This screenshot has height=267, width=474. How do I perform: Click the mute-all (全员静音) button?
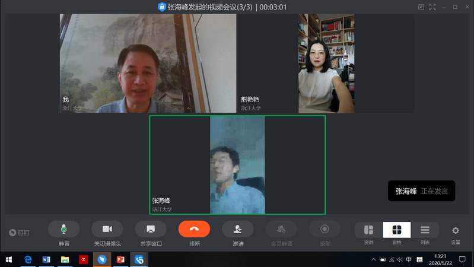(x=281, y=229)
